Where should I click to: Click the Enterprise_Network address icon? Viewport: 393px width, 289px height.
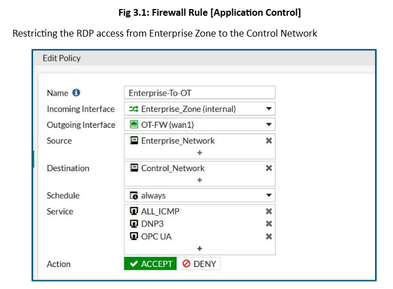(134, 141)
